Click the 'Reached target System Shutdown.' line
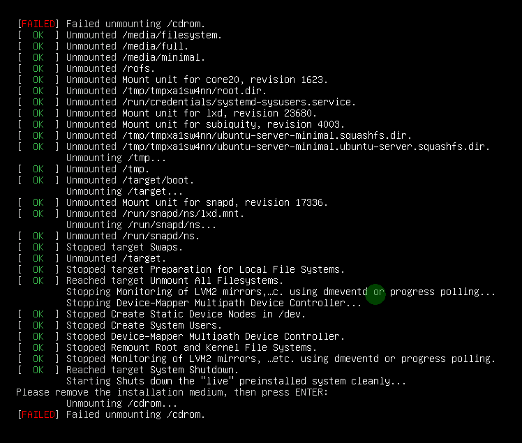522x443 pixels. (x=152, y=370)
